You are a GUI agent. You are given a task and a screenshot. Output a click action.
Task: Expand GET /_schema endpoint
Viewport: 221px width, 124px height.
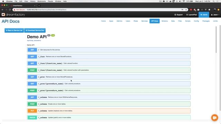click(x=109, y=97)
